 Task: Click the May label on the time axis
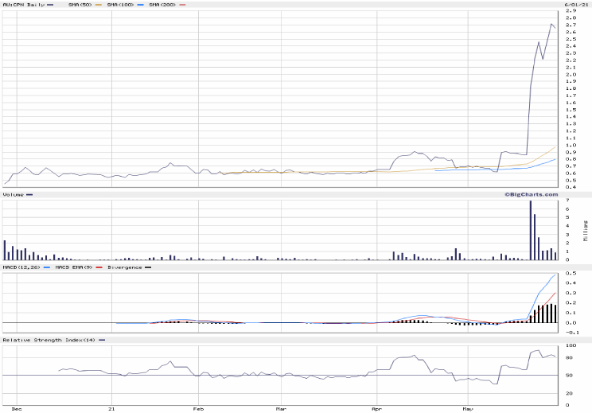468,408
